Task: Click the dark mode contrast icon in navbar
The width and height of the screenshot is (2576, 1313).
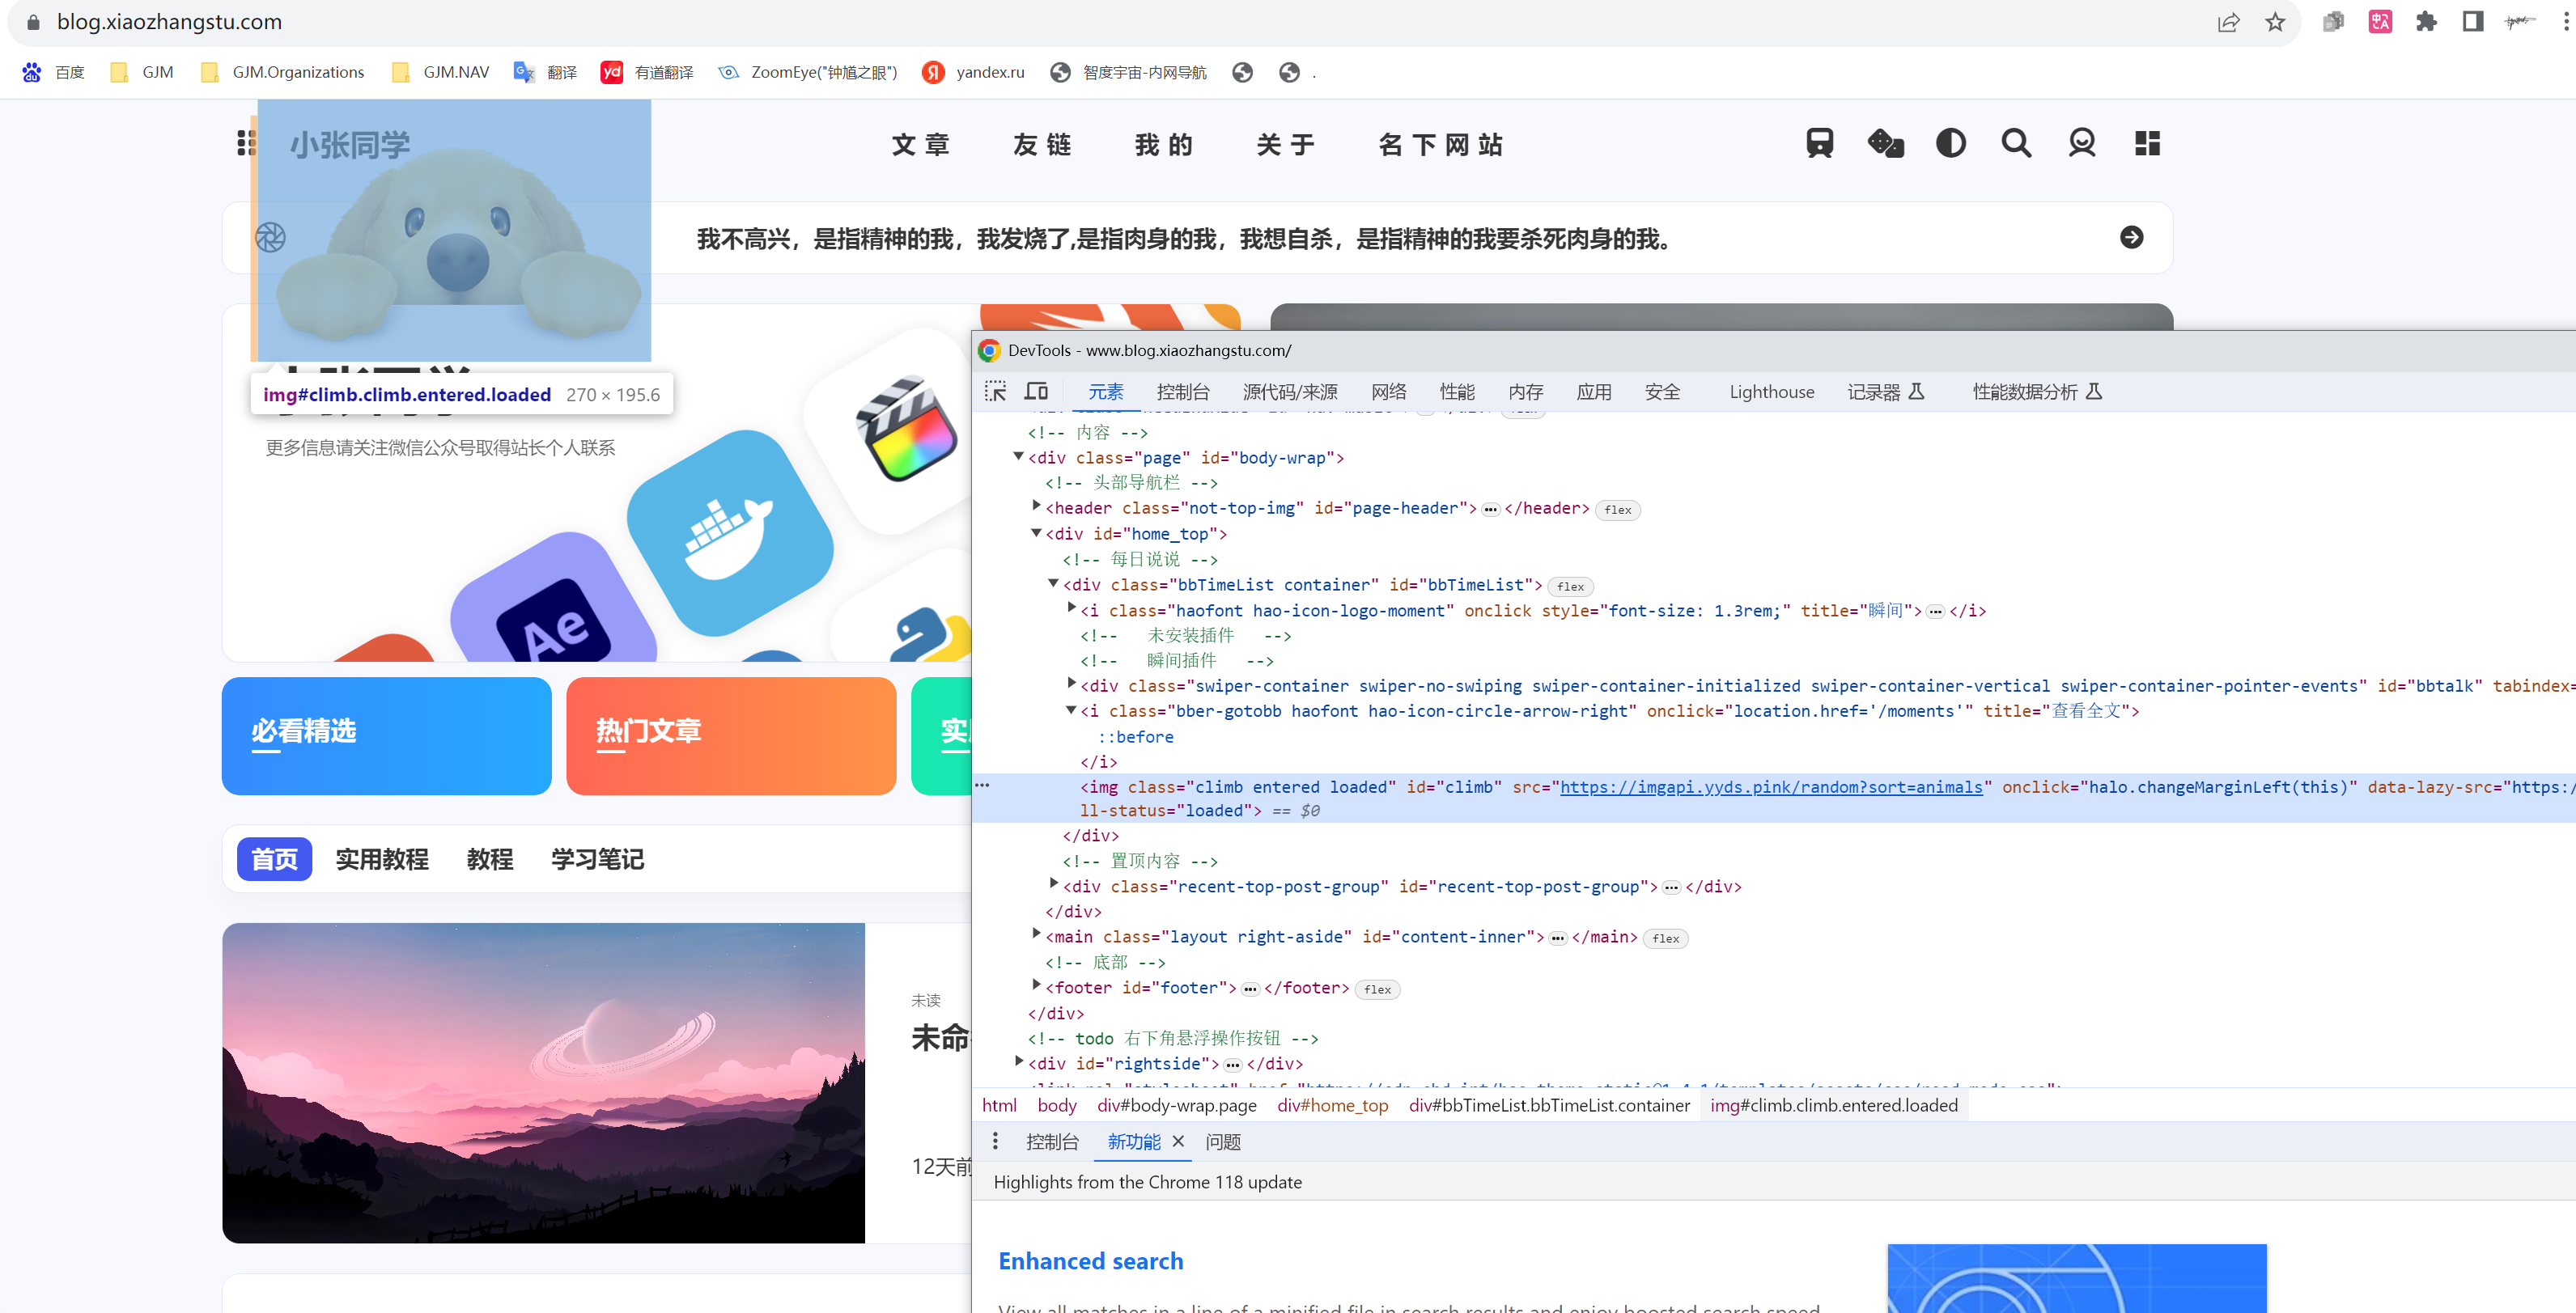Action: [1950, 143]
